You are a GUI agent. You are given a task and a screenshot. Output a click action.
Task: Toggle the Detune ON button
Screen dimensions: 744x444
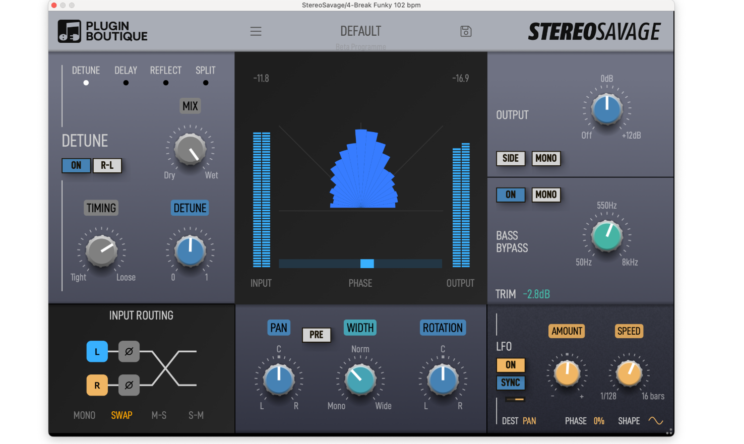pos(76,165)
